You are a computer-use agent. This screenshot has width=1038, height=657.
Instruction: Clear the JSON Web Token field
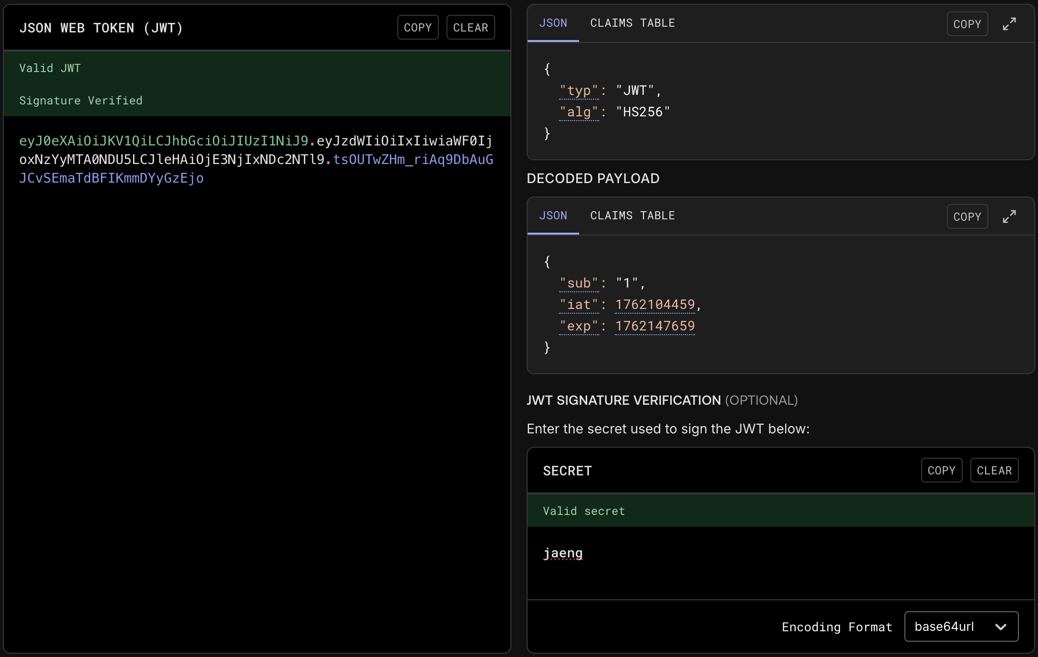pyautogui.click(x=470, y=28)
